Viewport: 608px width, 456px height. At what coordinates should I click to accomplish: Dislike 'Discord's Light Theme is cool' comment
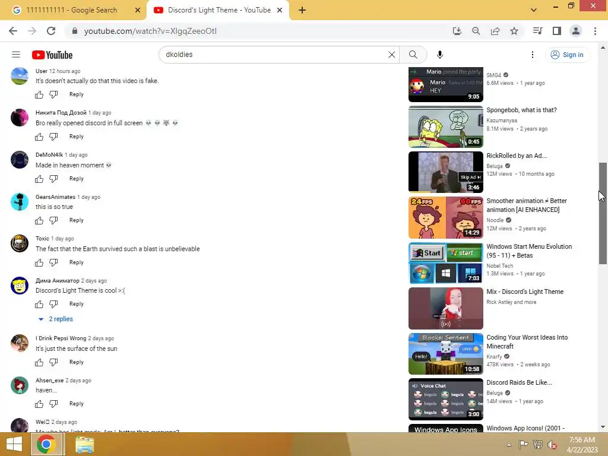[53, 304]
